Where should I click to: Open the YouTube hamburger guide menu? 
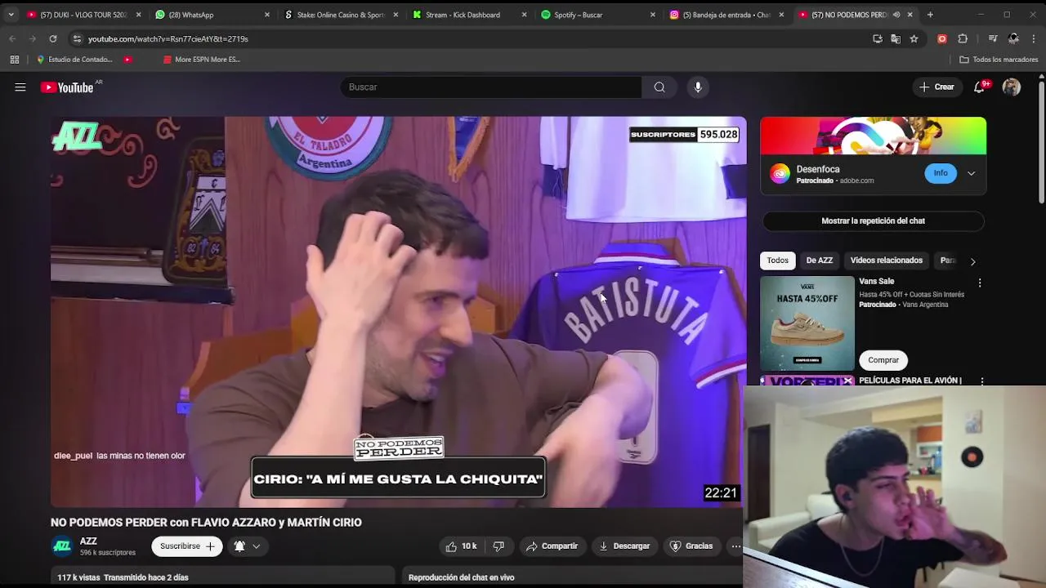(20, 87)
